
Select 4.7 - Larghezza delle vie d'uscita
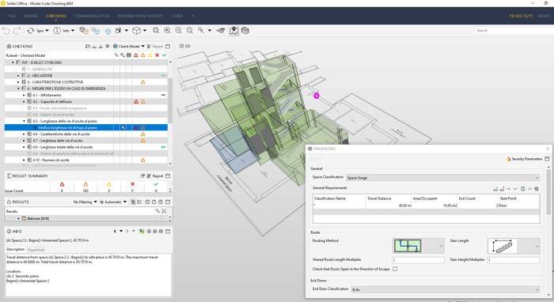coord(85,141)
